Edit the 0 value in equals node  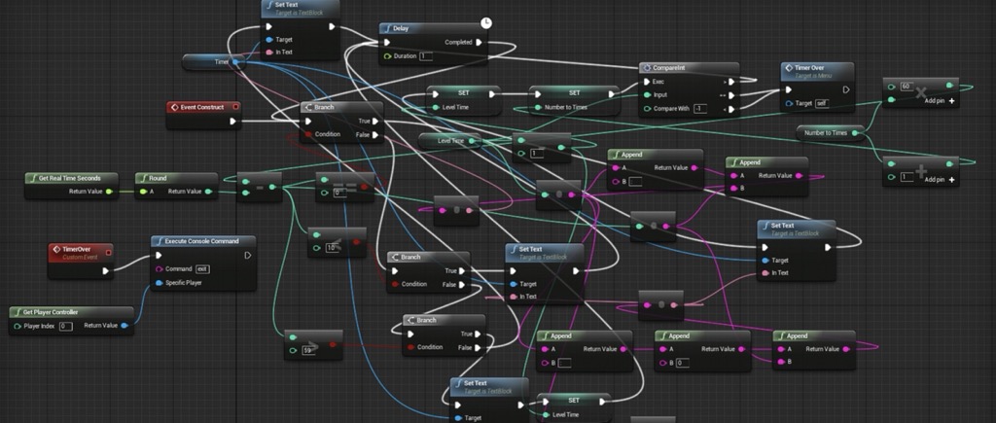[x=339, y=194]
